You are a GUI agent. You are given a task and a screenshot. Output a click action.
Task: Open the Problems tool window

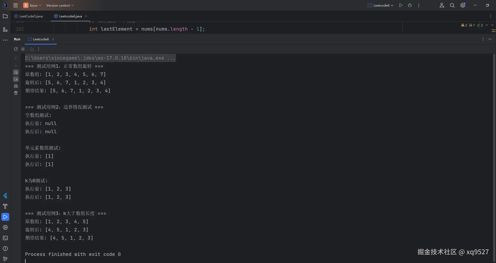tap(5, 248)
